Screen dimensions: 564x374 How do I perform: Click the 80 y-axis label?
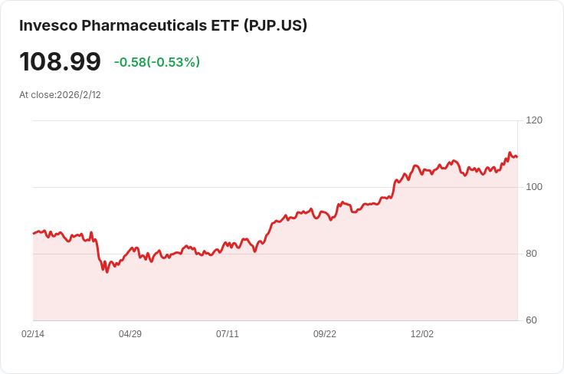tap(531, 254)
